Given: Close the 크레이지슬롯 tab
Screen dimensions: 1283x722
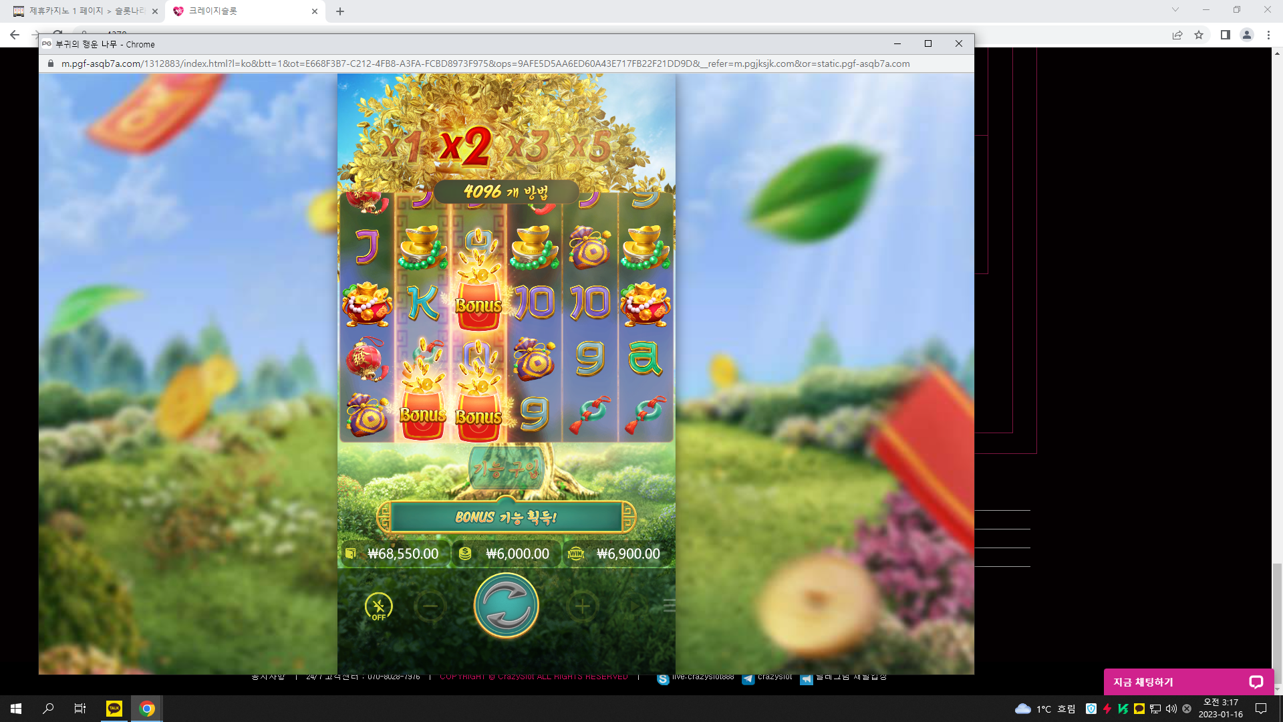Looking at the screenshot, I should click(x=315, y=11).
